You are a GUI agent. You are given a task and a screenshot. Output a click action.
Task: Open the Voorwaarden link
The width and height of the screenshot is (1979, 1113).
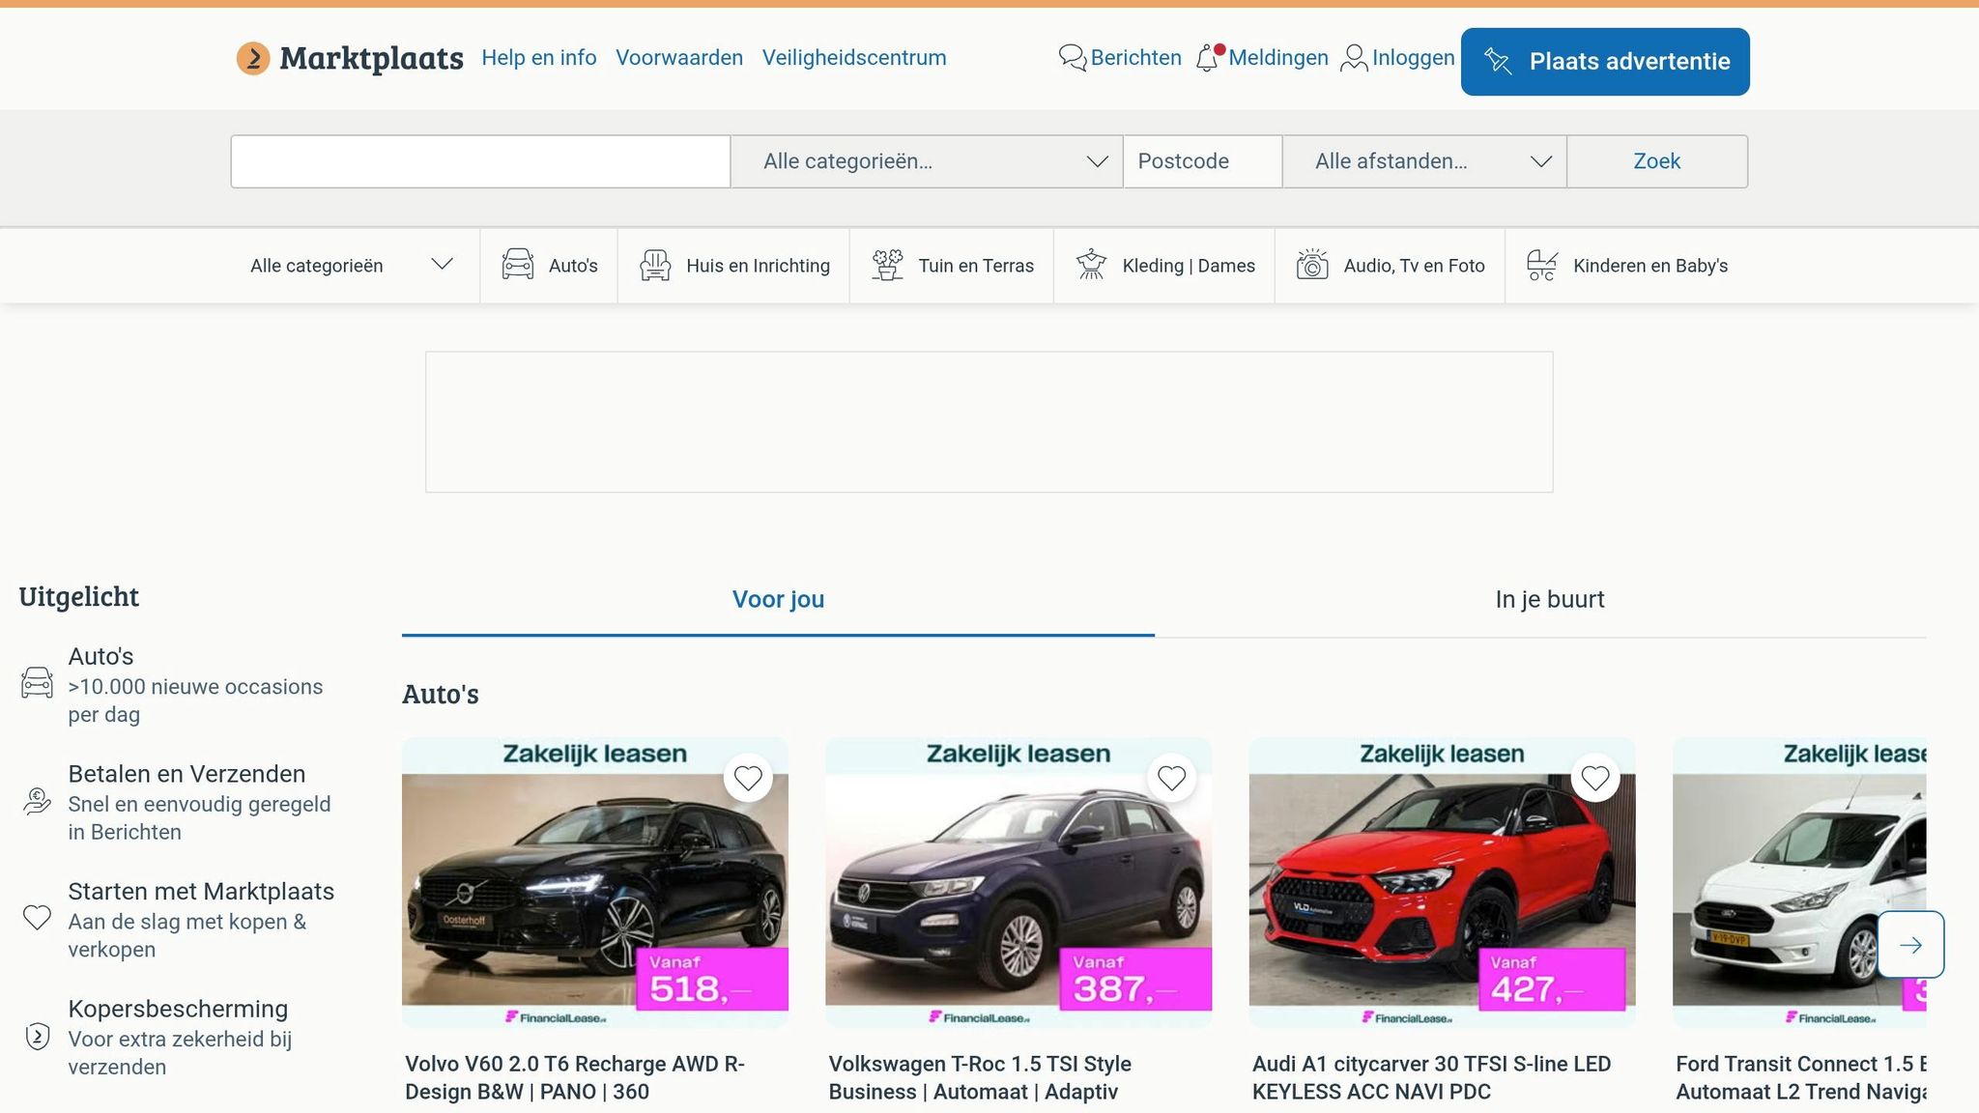pos(679,58)
